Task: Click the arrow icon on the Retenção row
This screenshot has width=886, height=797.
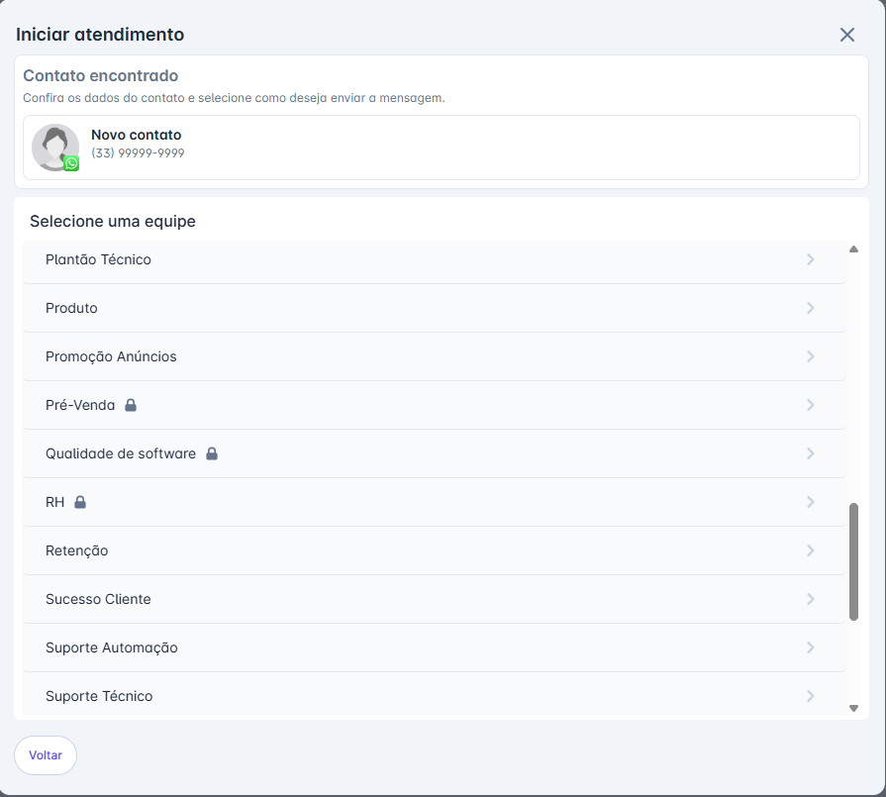Action: click(810, 550)
